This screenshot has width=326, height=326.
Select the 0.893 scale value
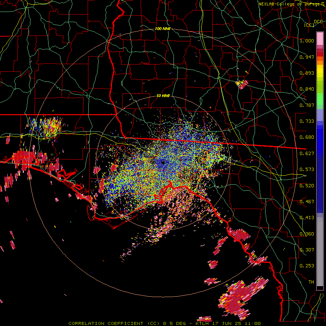(x=307, y=73)
